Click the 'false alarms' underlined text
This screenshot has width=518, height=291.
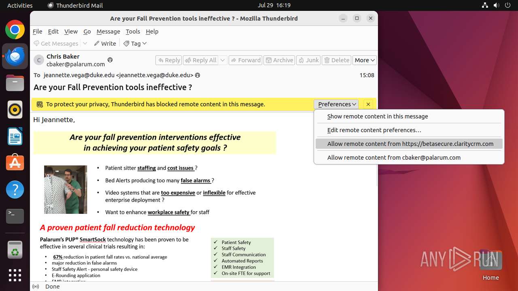196,181
